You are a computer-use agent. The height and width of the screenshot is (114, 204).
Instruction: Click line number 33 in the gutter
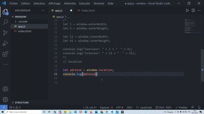[55, 74]
